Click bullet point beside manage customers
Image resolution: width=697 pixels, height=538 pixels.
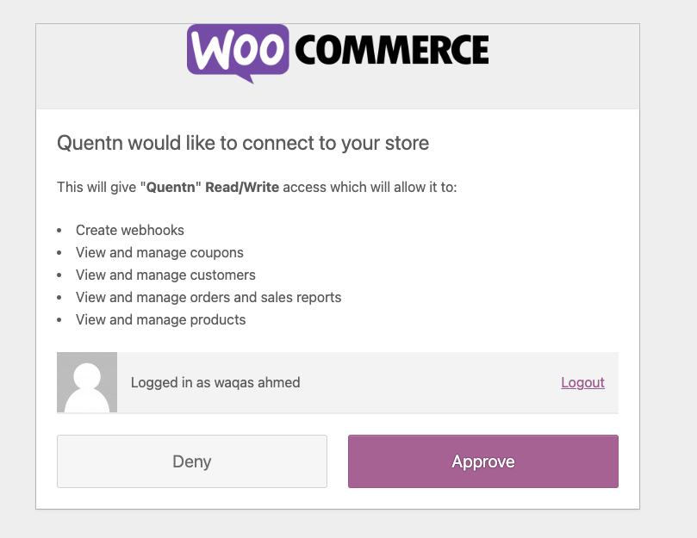[59, 275]
